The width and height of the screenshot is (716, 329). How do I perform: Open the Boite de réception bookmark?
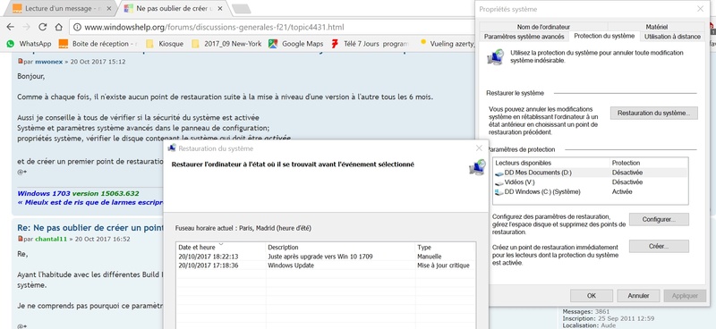point(98,44)
